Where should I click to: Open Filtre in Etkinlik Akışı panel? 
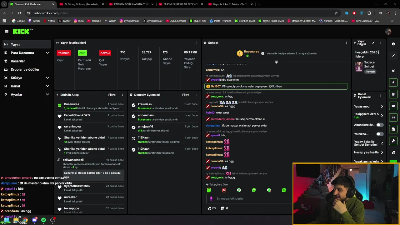pos(112,95)
